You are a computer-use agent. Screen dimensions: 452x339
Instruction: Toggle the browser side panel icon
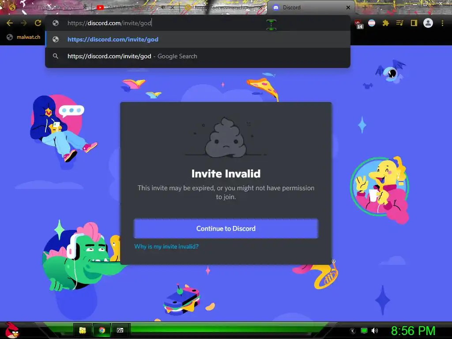pyautogui.click(x=414, y=23)
